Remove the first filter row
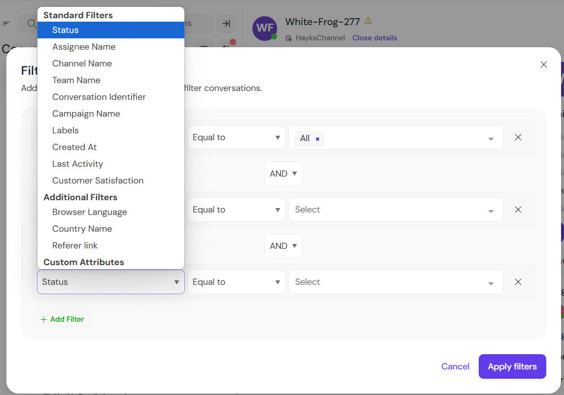Screen dimensions: 564x395 click(518, 138)
